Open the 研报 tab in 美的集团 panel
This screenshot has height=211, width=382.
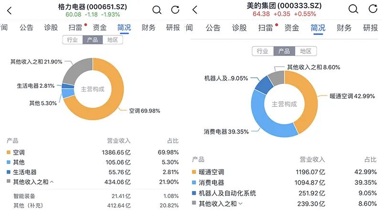point(371,28)
